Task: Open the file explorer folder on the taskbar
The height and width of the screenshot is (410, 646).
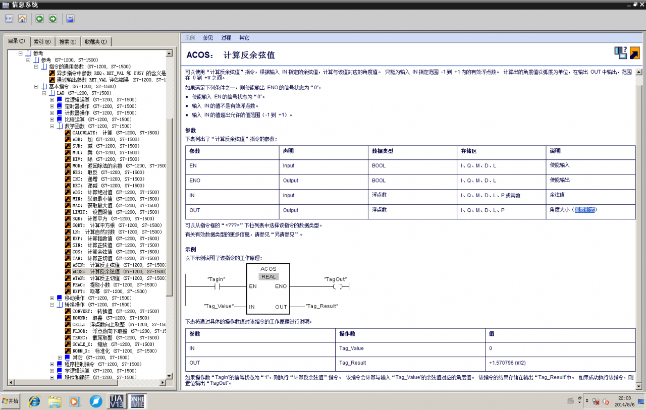Action: pos(55,401)
